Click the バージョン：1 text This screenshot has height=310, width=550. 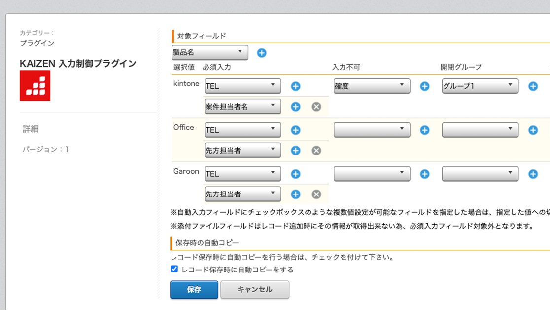pyautogui.click(x=45, y=149)
